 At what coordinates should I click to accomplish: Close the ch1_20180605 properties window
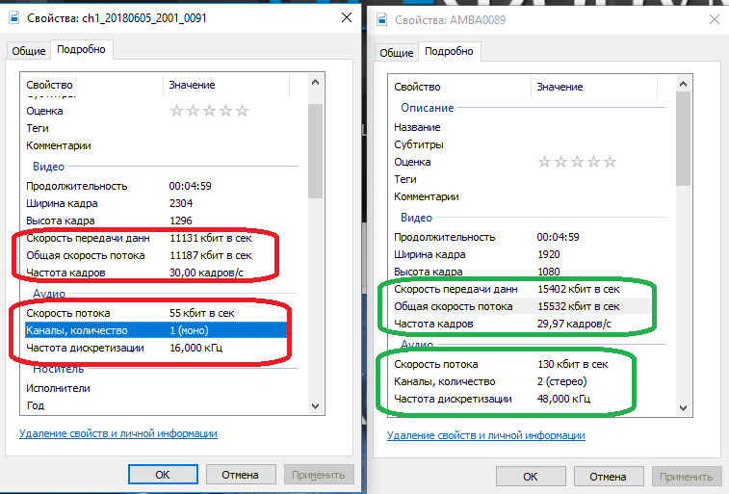coord(345,19)
